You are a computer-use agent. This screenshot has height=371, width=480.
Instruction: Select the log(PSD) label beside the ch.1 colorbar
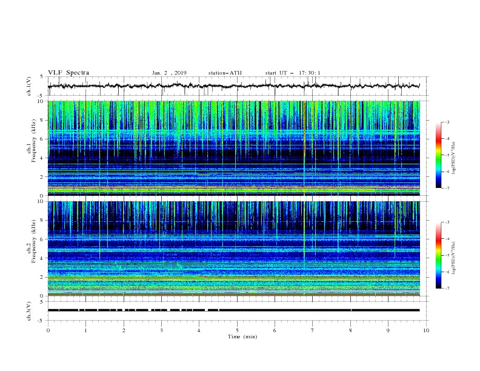454,158
